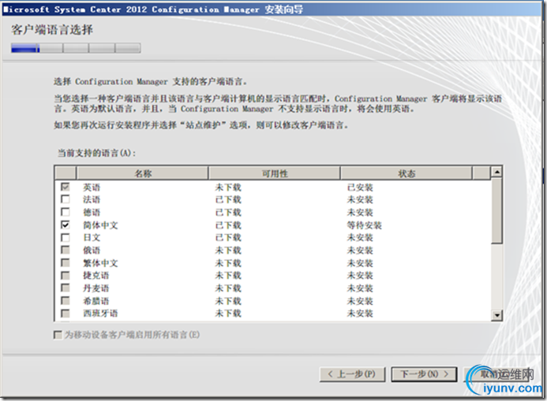Check the 俄语 language checkbox
The height and width of the screenshot is (401, 547).
[66, 250]
